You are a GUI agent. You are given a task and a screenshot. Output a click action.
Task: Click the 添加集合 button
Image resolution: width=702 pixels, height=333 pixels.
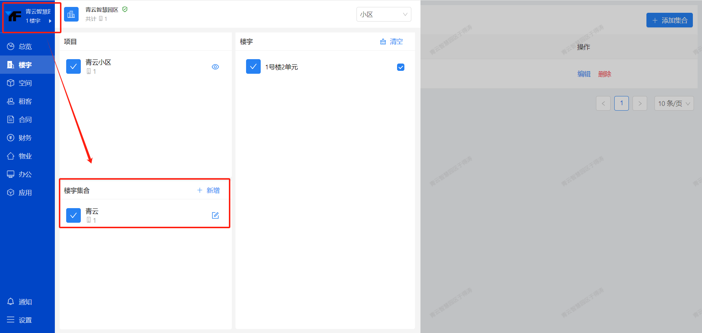tap(669, 20)
